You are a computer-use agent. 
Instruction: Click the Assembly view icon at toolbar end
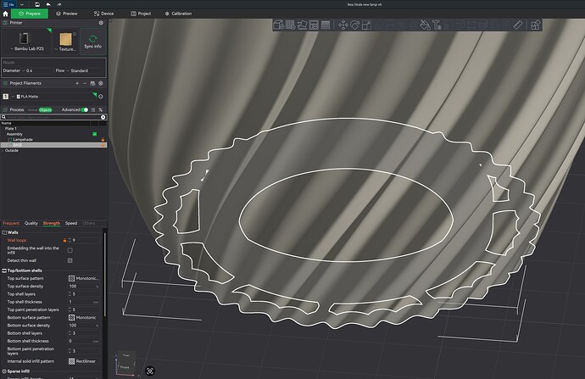(536, 25)
